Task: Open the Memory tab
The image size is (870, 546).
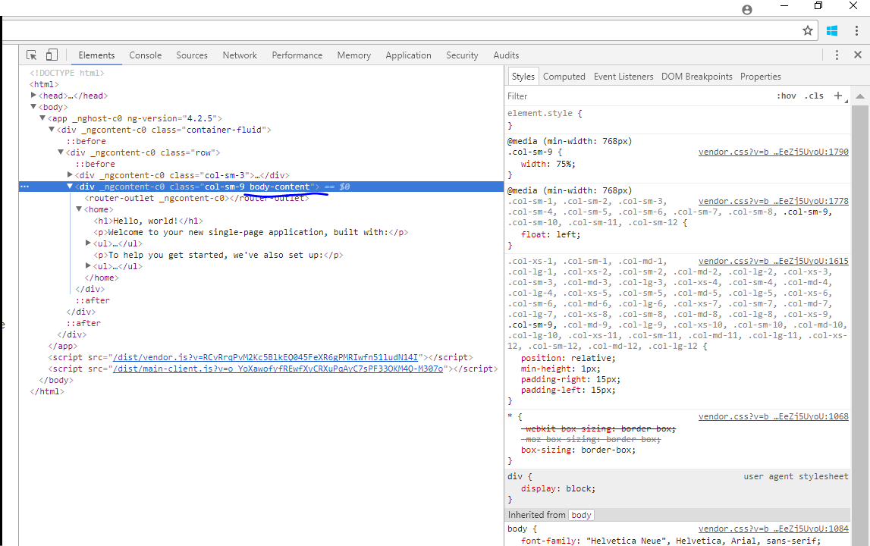Action: pos(354,55)
